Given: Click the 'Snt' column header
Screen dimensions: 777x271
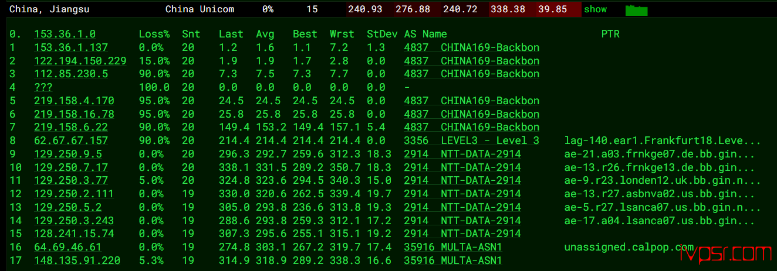Looking at the screenshot, I should coord(191,34).
